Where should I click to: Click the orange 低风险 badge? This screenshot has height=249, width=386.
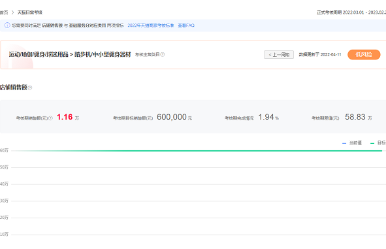[364, 54]
